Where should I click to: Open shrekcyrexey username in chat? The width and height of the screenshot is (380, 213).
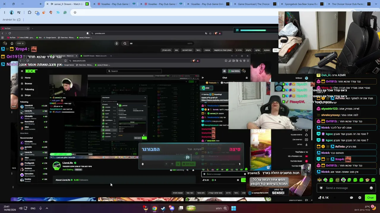[x=331, y=115]
